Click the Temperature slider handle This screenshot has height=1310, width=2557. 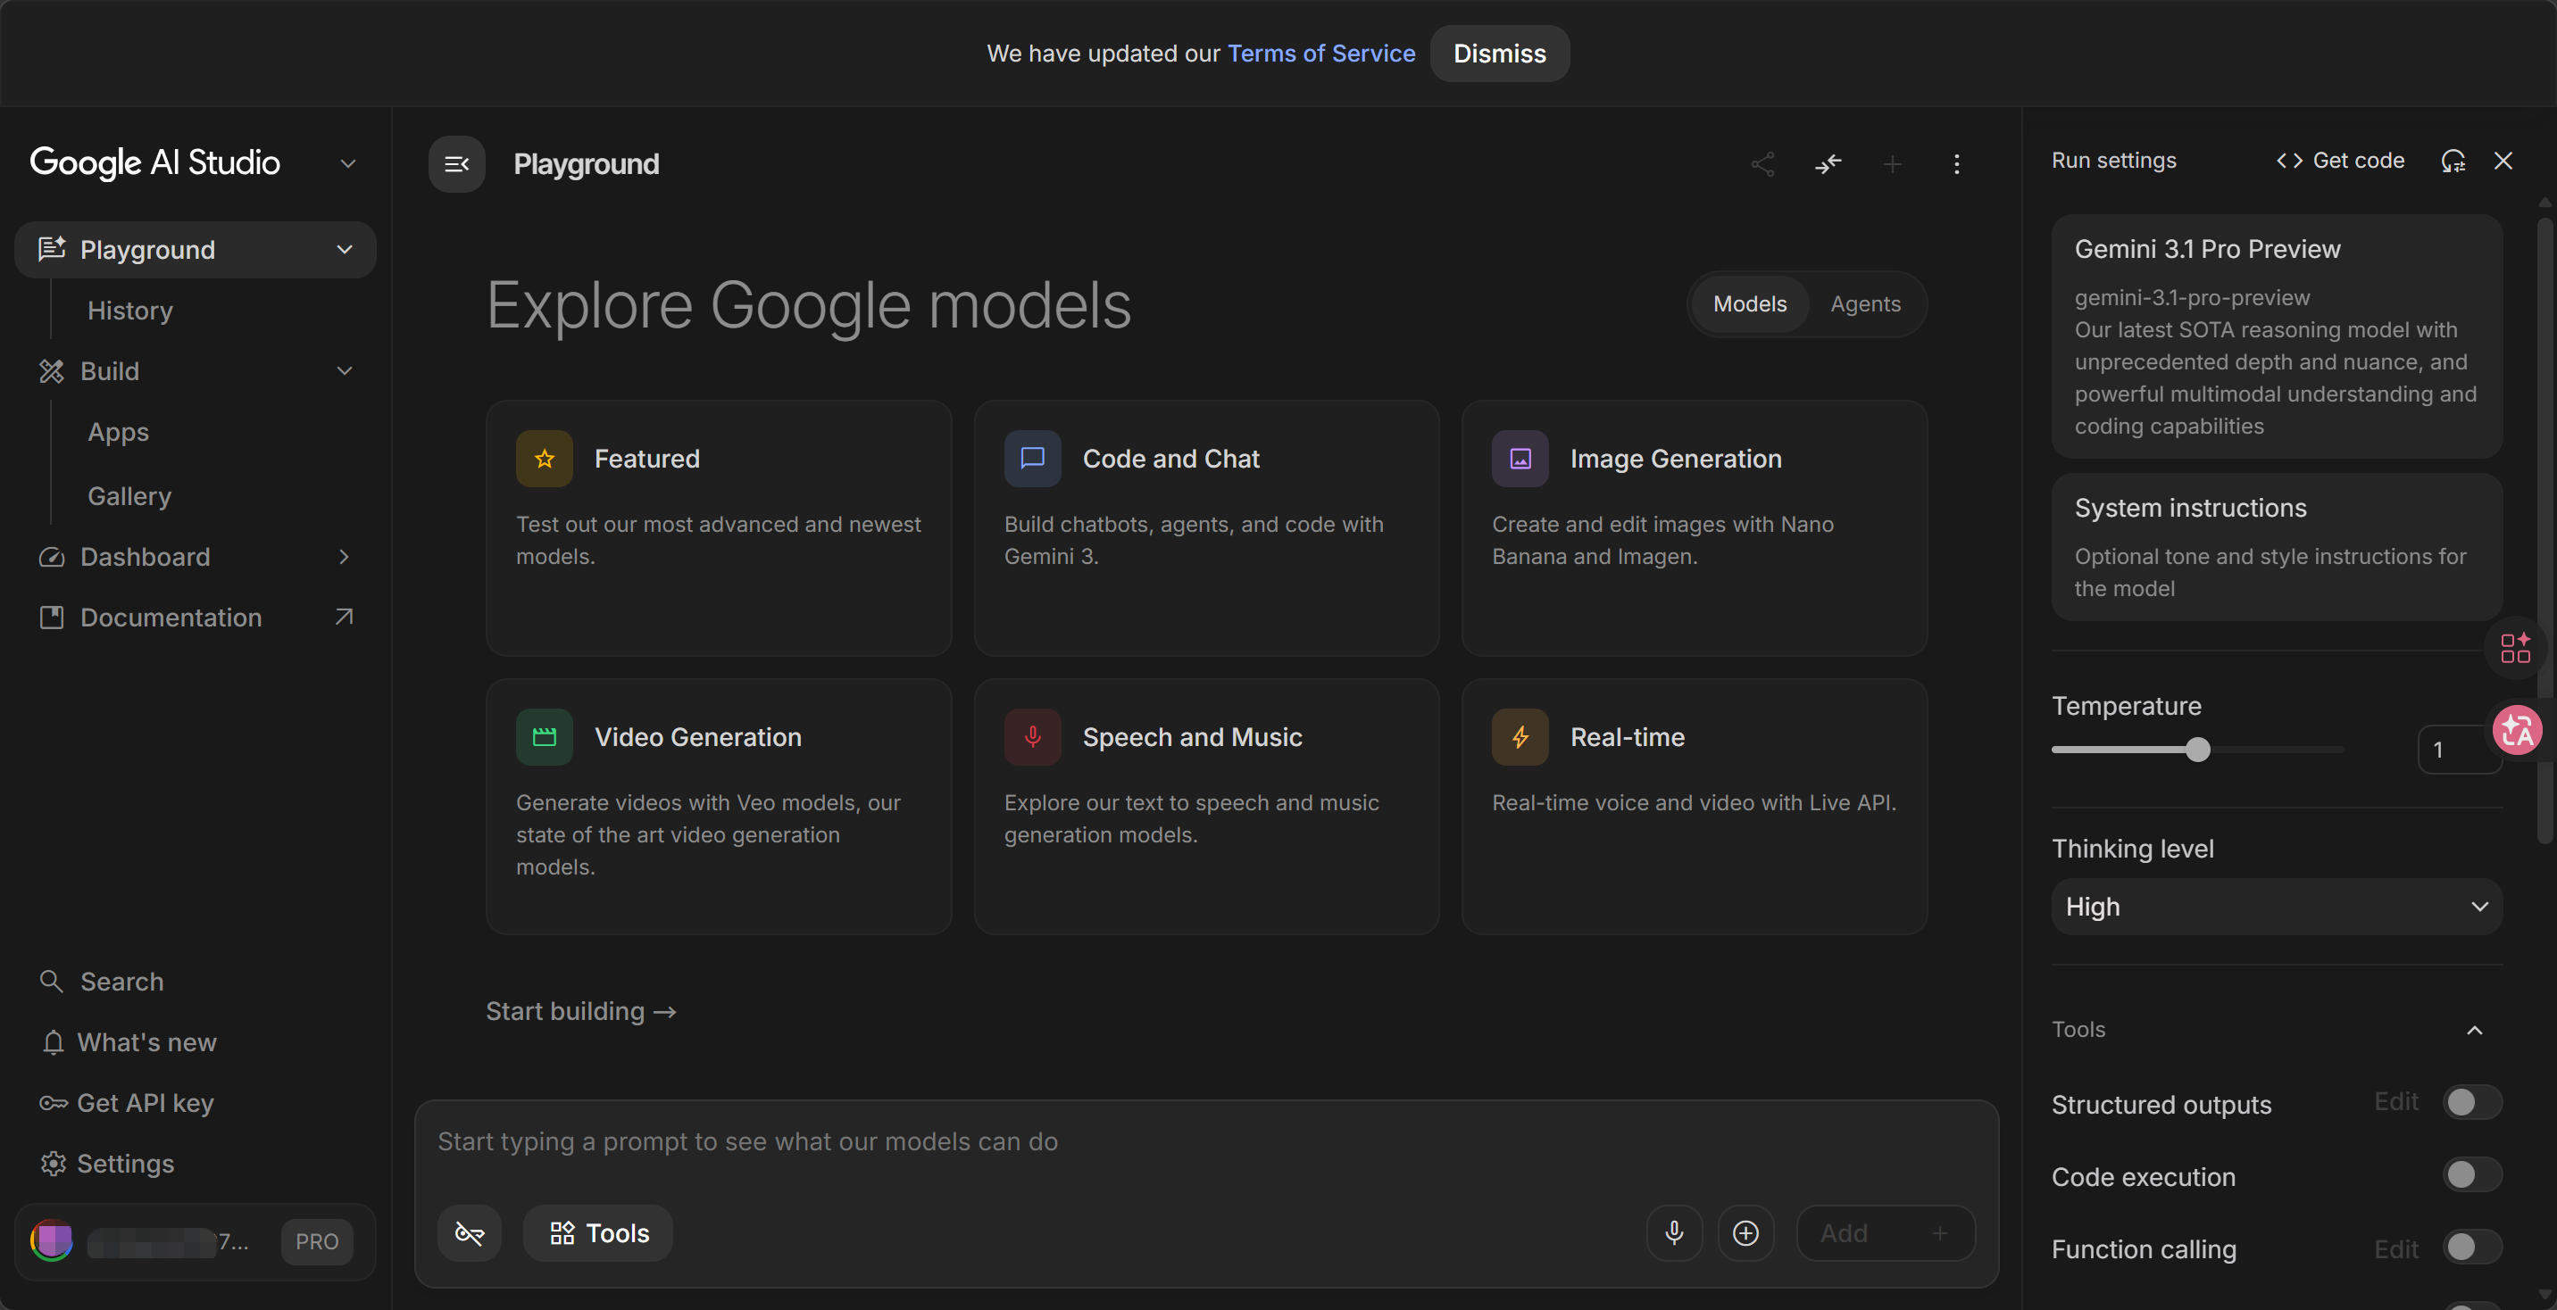point(2198,750)
